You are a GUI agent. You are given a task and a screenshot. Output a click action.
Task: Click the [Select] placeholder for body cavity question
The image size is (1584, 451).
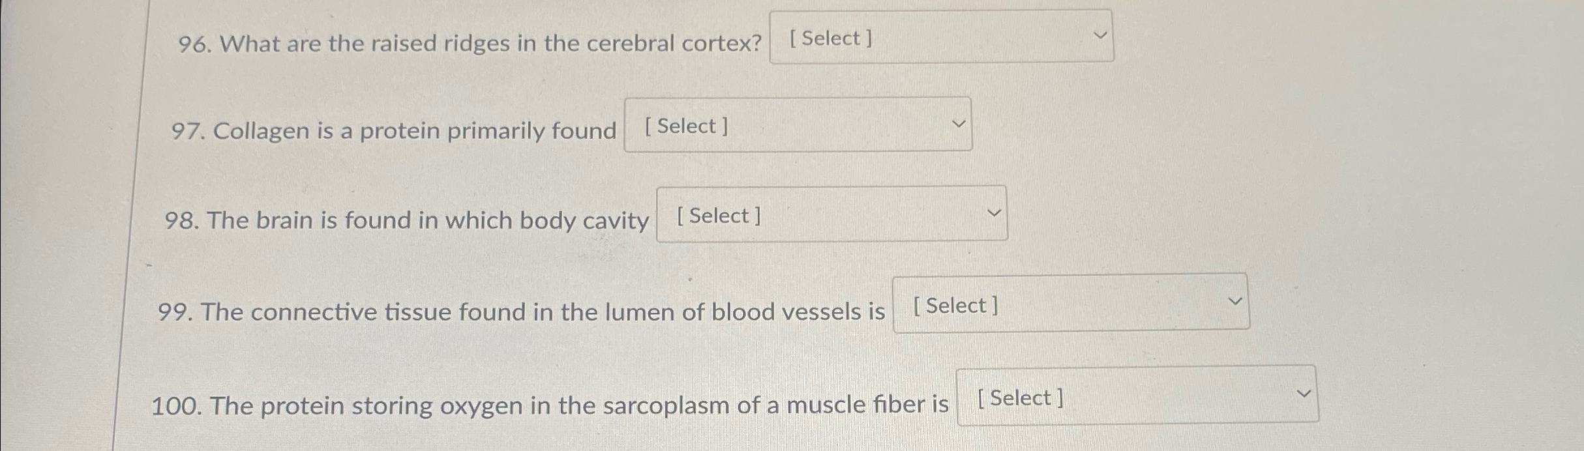click(x=717, y=215)
